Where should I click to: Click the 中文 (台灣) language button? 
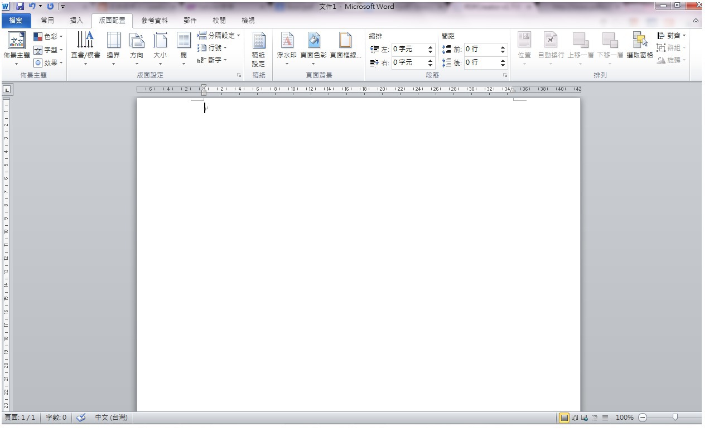[110, 418]
